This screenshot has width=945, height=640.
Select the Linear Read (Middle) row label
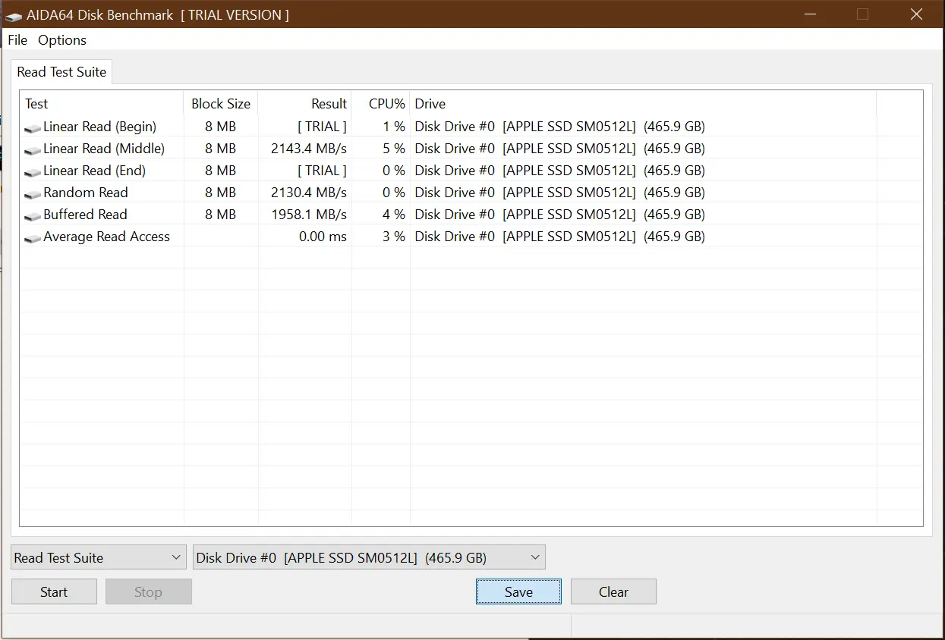tap(104, 149)
